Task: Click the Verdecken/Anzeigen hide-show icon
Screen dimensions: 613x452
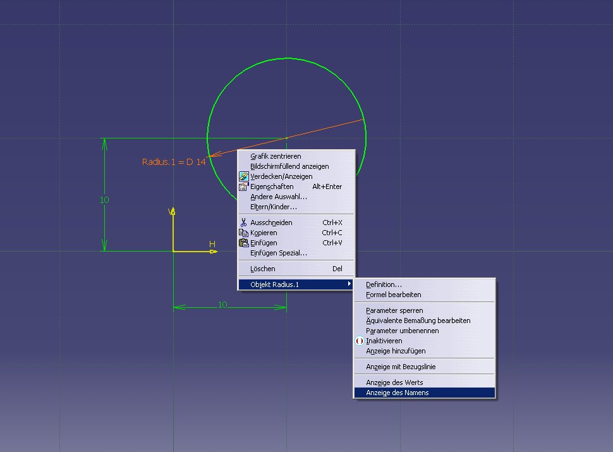Action: tap(243, 176)
